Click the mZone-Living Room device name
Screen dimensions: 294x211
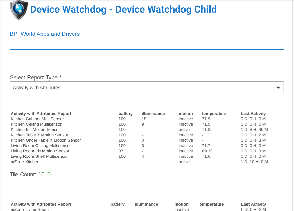pyautogui.click(x=30, y=209)
